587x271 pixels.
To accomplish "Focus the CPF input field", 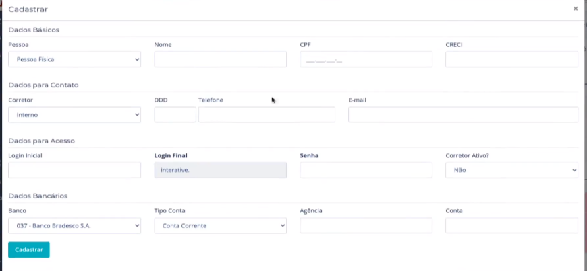I will click(366, 59).
